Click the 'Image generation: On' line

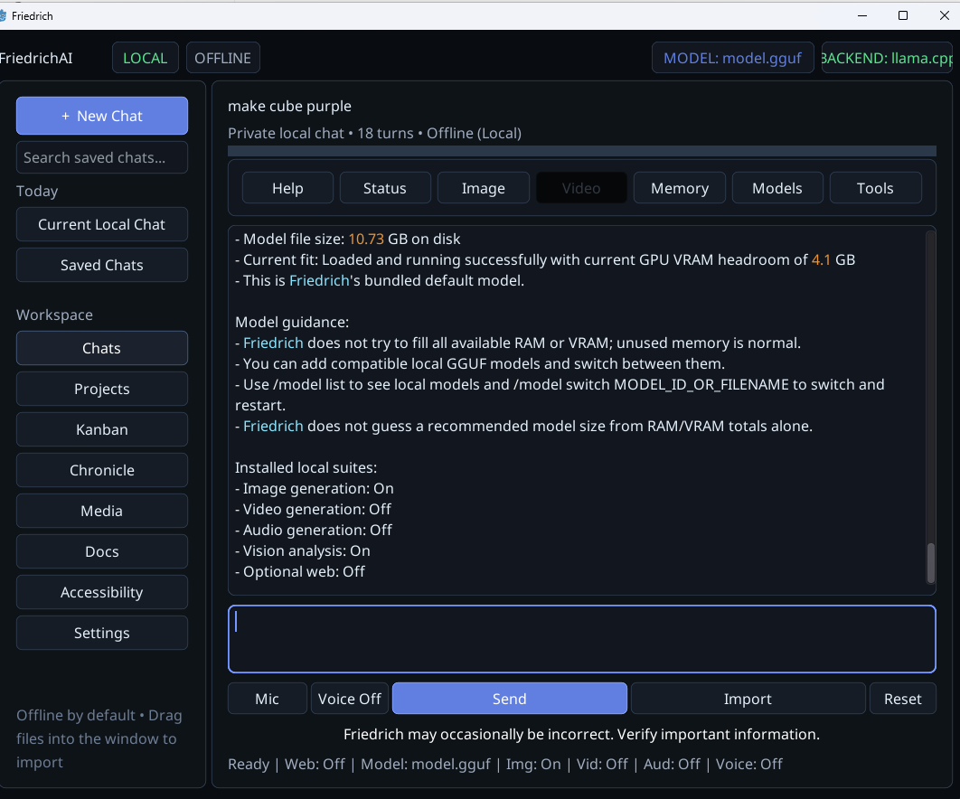point(315,489)
